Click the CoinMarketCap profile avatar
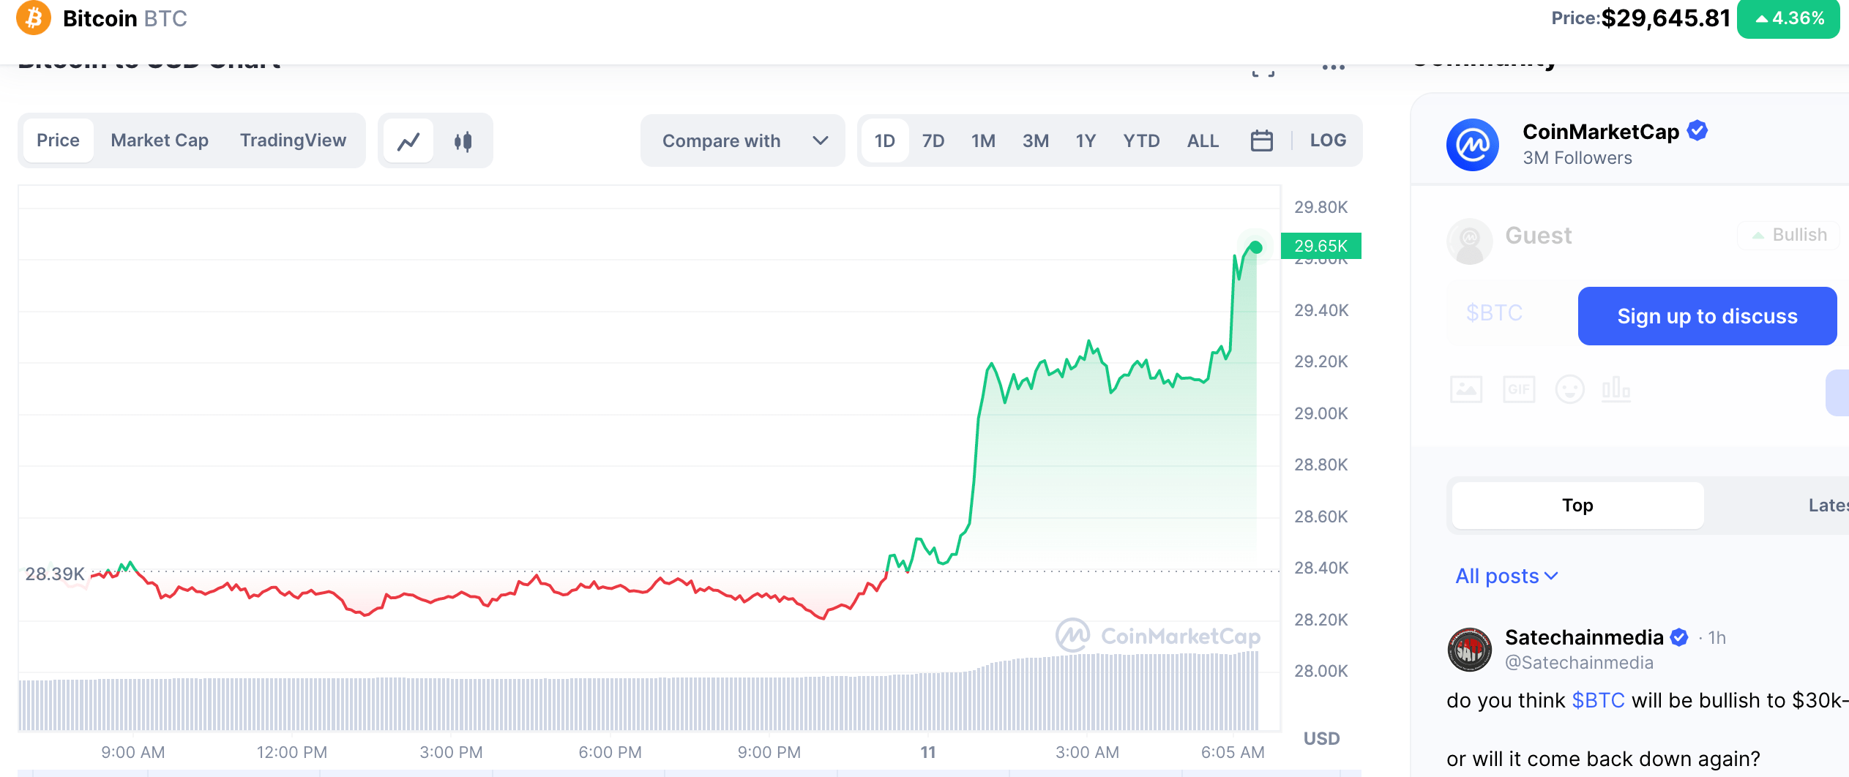The width and height of the screenshot is (1849, 777). point(1472,145)
